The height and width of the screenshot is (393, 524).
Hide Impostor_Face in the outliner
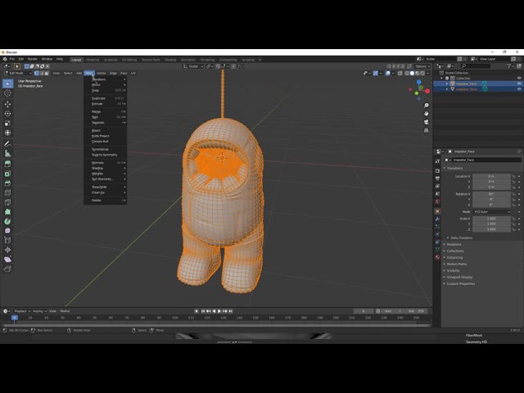point(519,84)
